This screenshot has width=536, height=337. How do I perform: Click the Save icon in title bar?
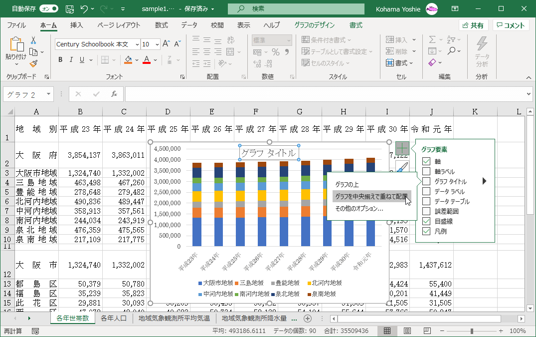tap(70, 8)
